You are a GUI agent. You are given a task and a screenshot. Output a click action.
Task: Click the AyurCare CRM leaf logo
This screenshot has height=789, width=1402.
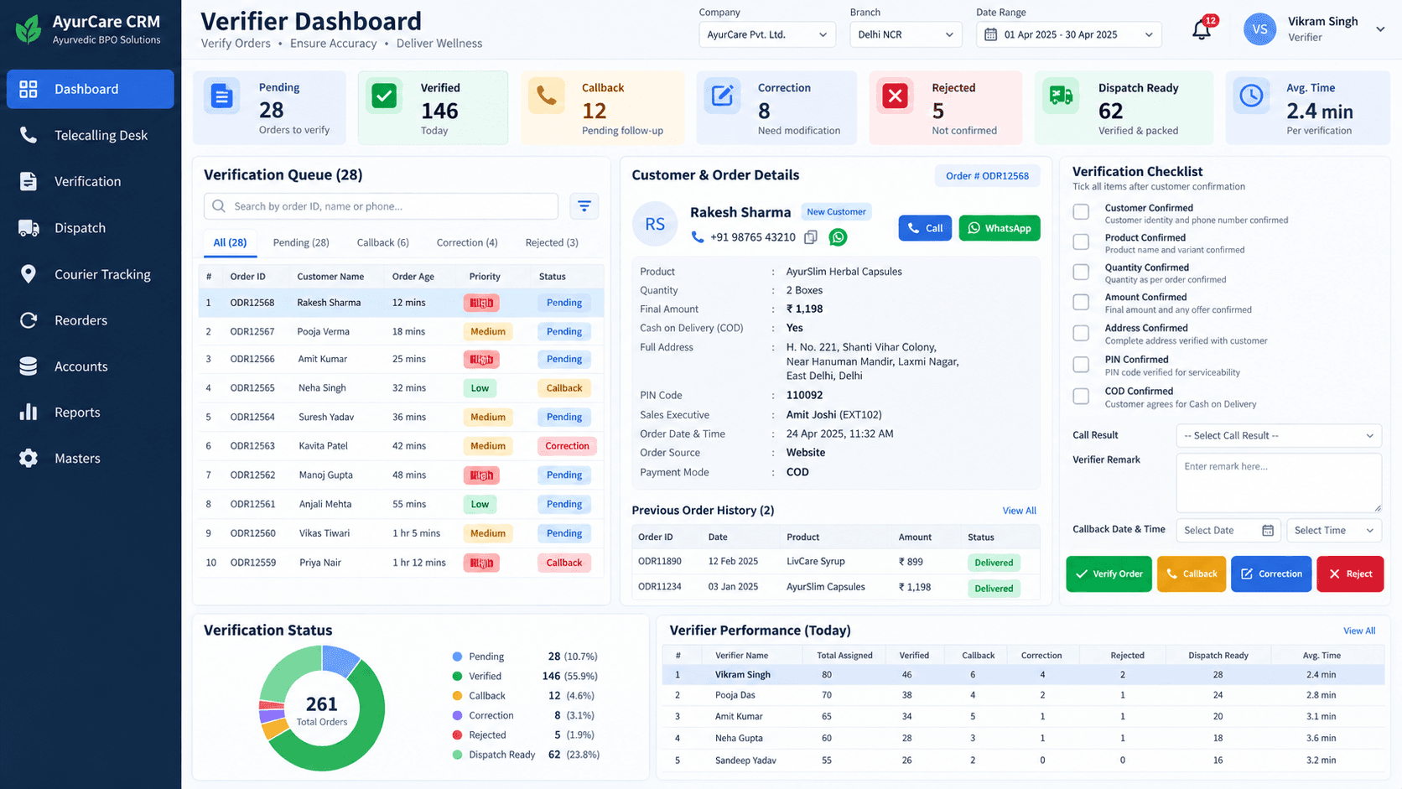pos(29,29)
